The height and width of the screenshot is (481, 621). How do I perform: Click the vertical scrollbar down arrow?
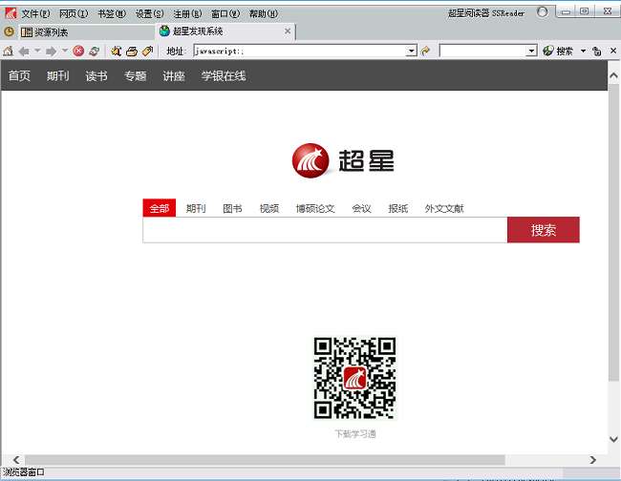(x=613, y=439)
